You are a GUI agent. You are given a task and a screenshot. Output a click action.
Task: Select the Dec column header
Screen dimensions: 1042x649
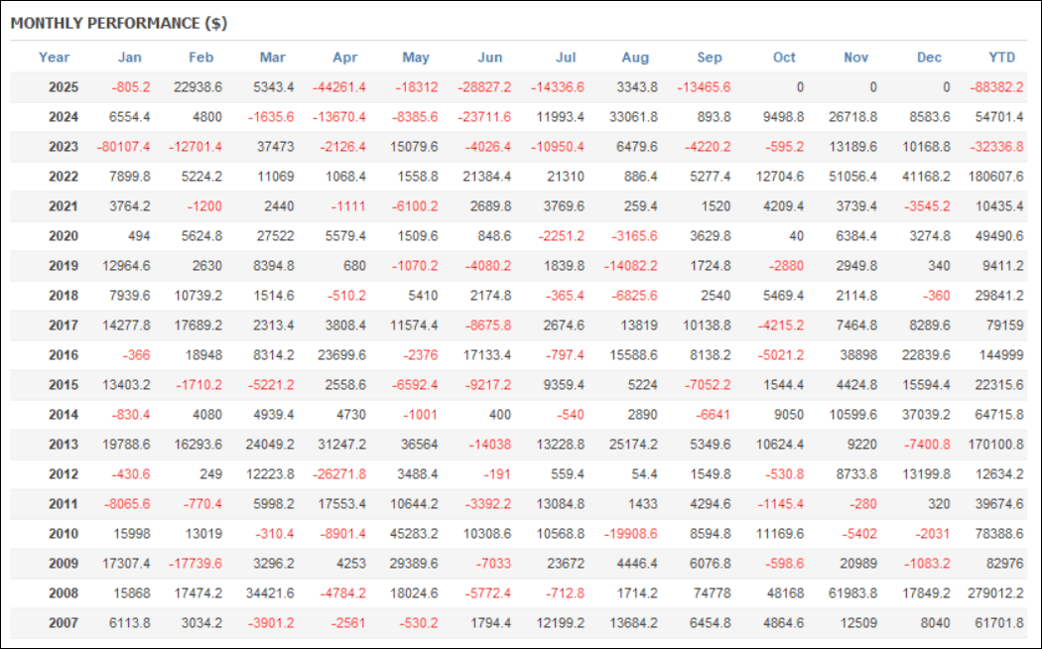coord(929,58)
